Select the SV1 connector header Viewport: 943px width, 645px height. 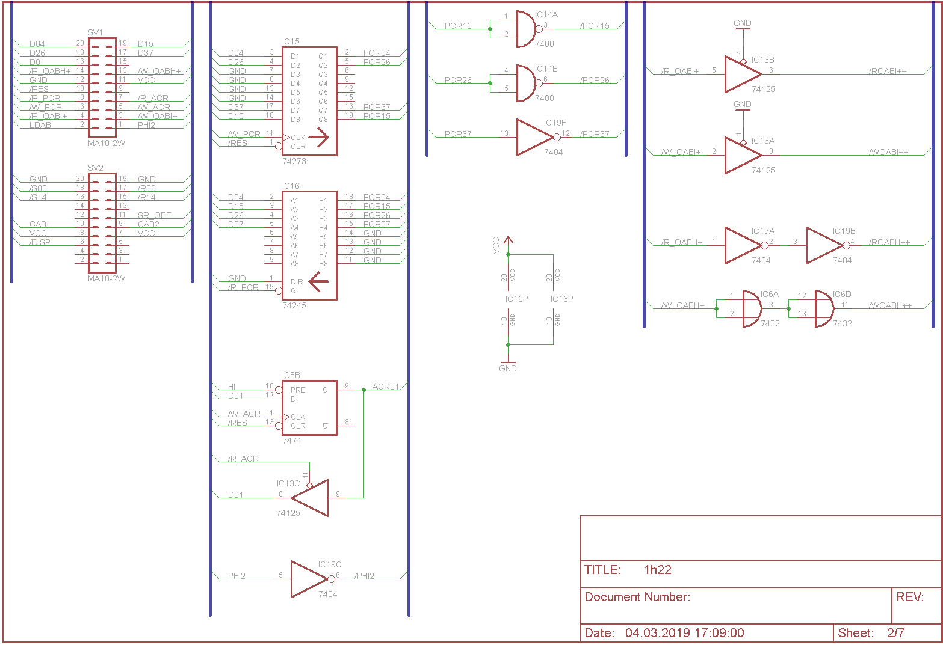click(x=102, y=88)
